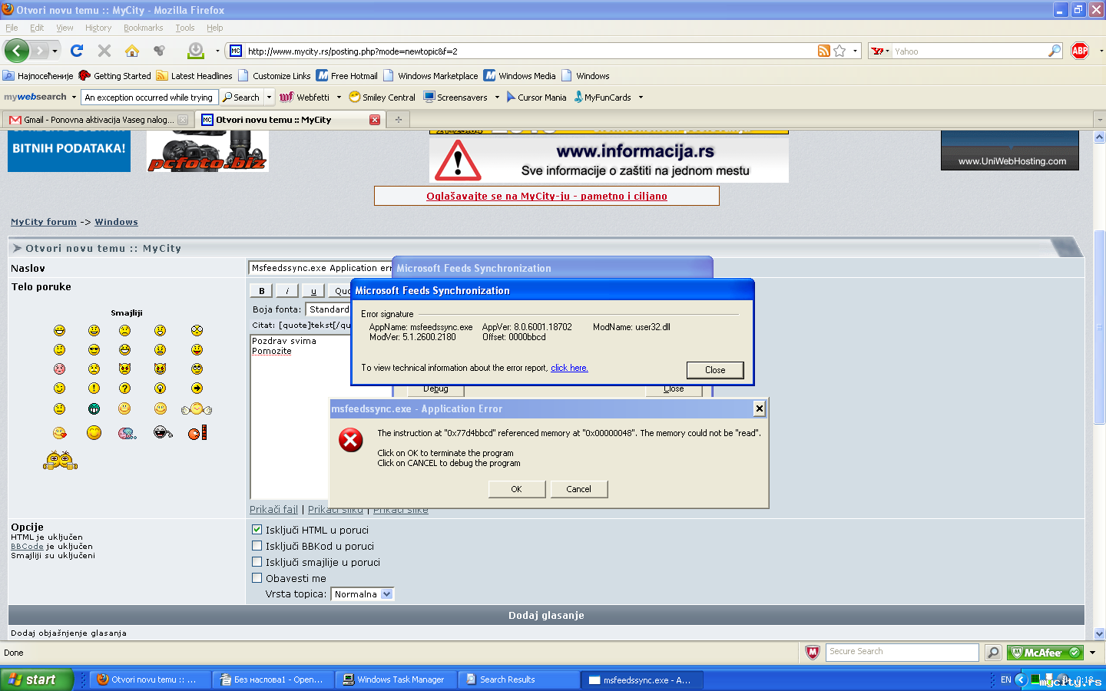Click the Firefox forward arrow button
Screen dimensions: 1106x691
click(39, 51)
